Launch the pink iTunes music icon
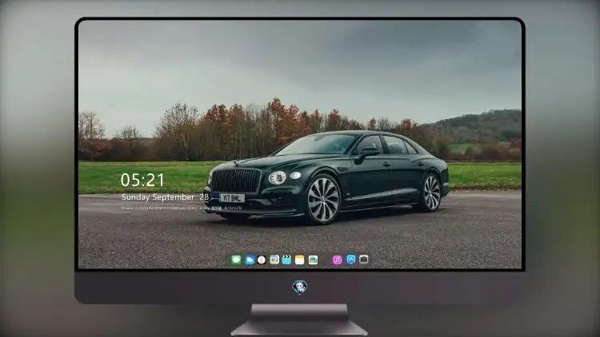 (337, 260)
